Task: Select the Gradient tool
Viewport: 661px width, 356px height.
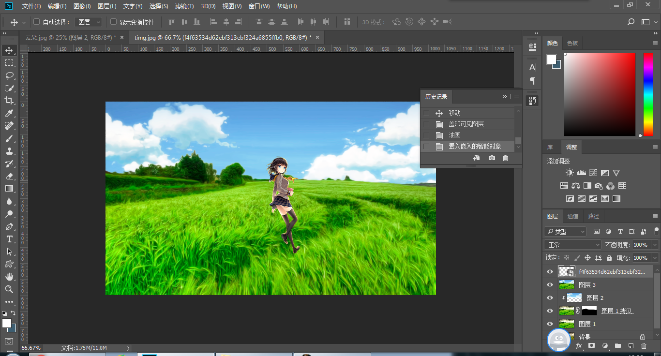Action: (9, 189)
